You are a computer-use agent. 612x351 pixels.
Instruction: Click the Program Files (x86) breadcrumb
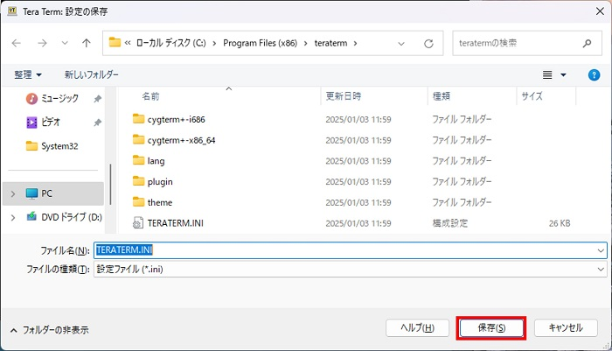click(260, 43)
